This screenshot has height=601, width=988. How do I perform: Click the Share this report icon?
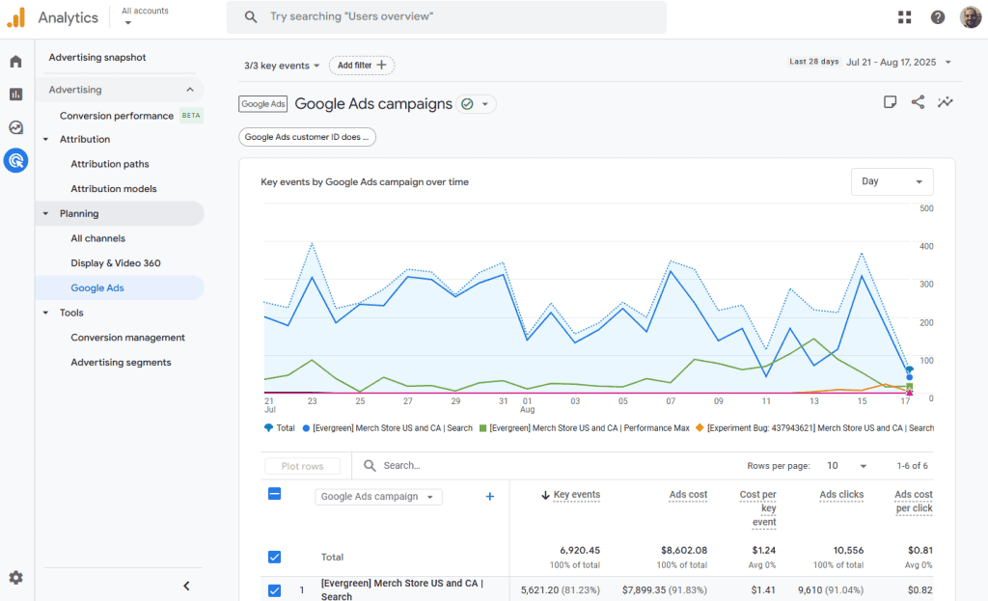[918, 102]
